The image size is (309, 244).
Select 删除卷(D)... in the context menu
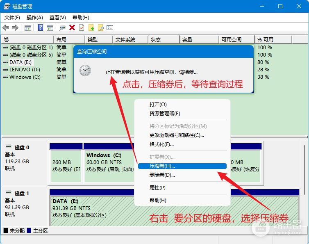pyautogui.click(x=182, y=175)
